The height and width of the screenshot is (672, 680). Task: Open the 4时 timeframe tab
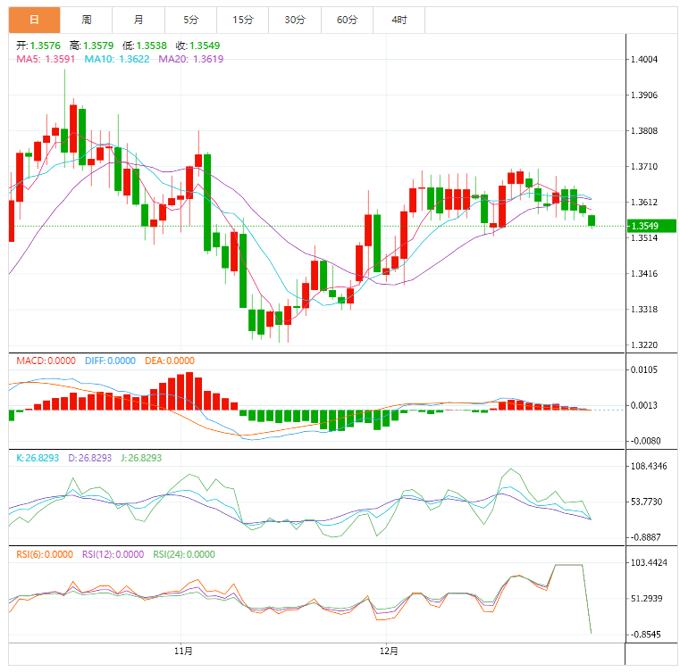click(x=399, y=20)
